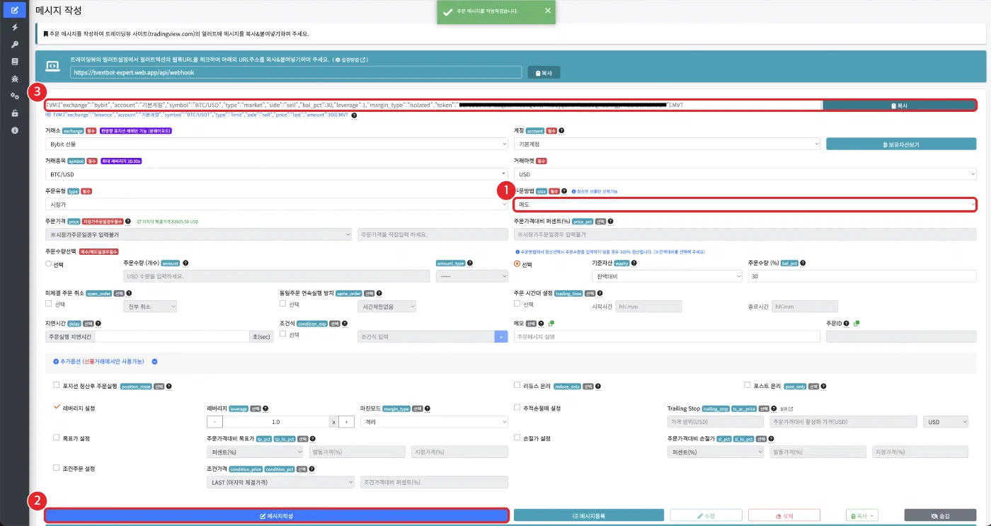Click green copy icon next to 주문ID
This screenshot has width=991, height=526.
coord(857,324)
